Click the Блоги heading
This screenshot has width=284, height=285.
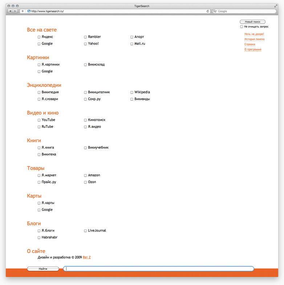[x=34, y=224]
